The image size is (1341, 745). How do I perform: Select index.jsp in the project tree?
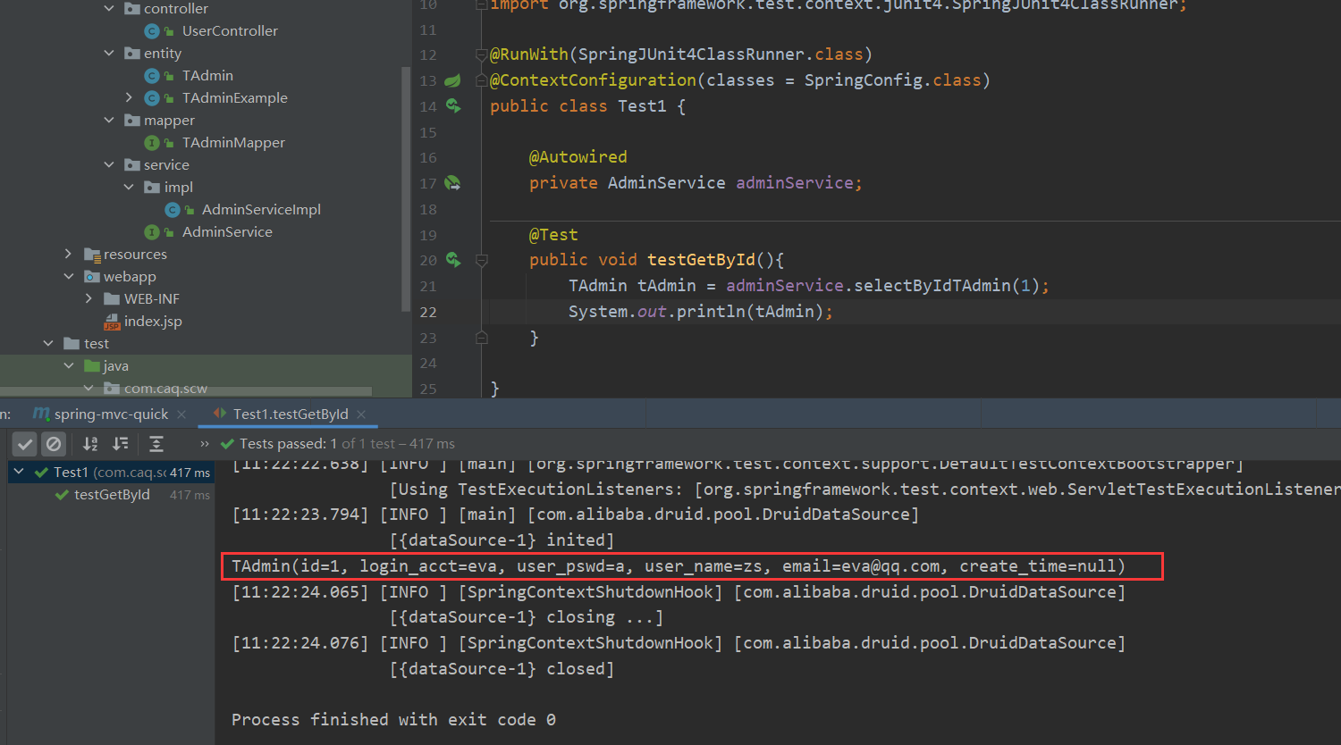click(153, 322)
